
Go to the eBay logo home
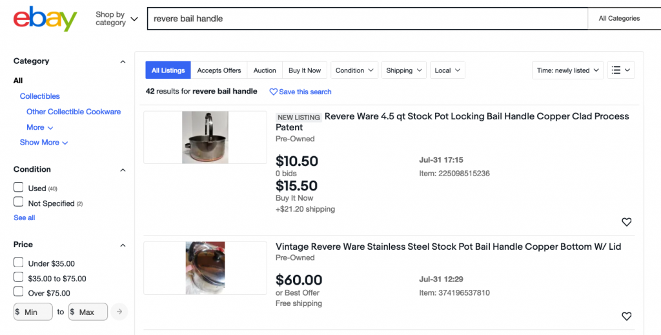point(45,19)
